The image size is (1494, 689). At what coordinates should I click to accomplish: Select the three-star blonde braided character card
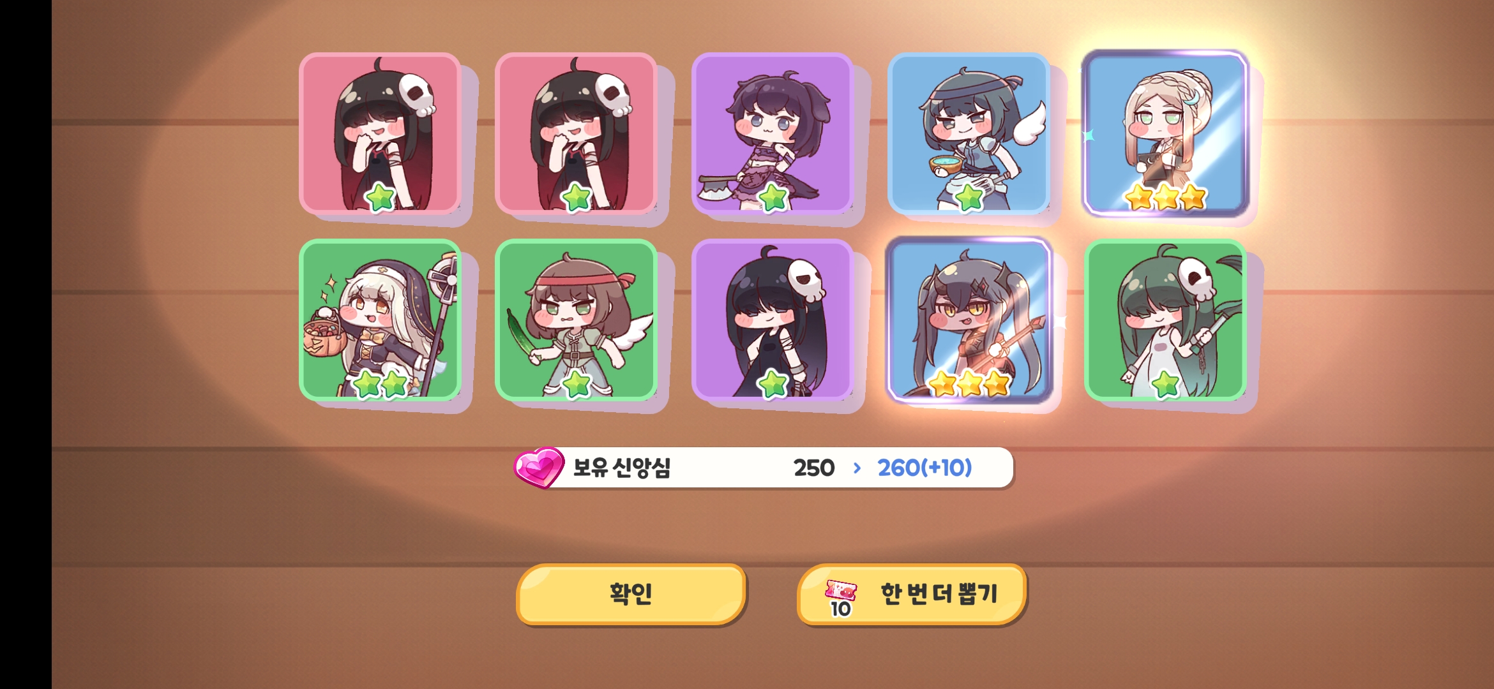(1165, 133)
